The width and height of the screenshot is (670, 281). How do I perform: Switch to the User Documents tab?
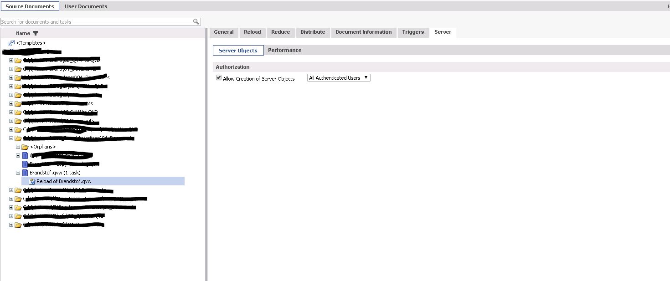[86, 6]
